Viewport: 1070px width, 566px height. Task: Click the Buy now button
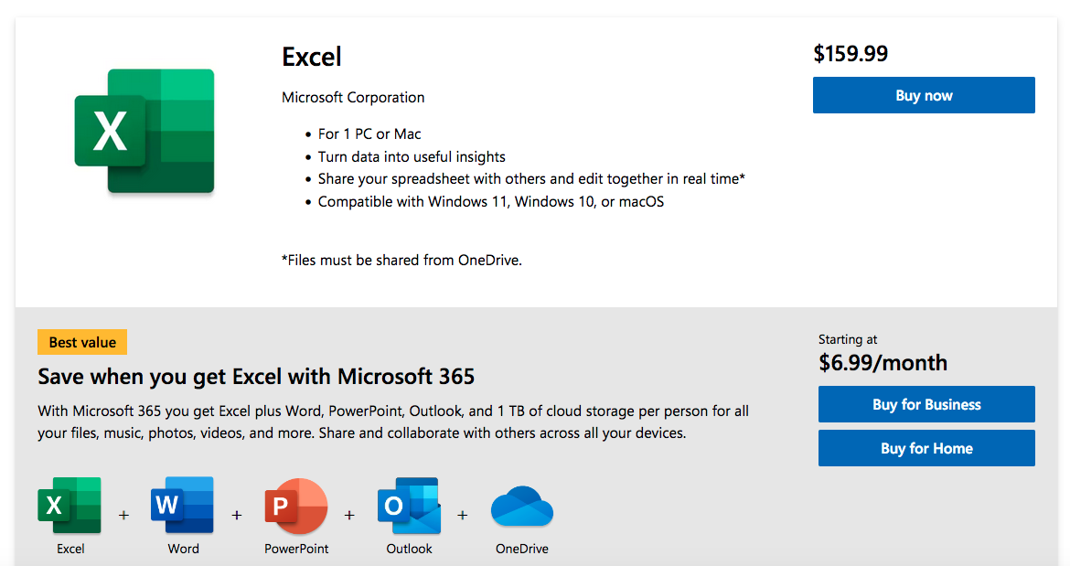924,95
